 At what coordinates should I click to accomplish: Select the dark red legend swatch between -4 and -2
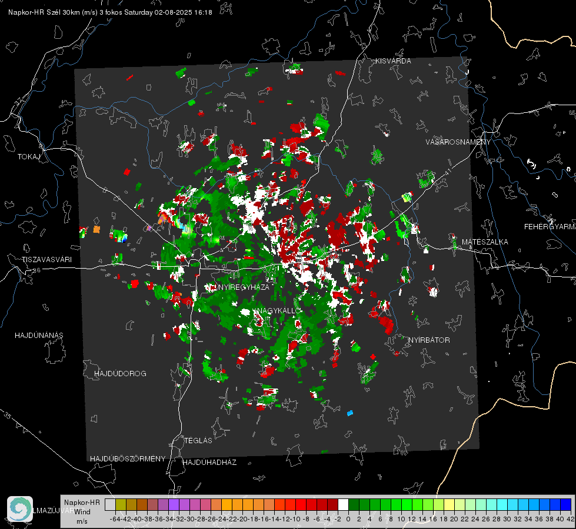(x=332, y=504)
